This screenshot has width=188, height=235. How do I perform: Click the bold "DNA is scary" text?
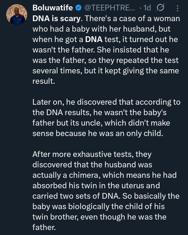click(56, 19)
